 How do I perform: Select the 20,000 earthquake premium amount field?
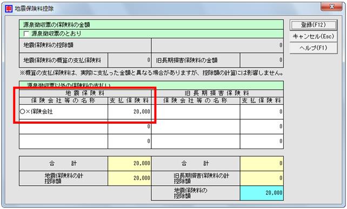coord(130,112)
